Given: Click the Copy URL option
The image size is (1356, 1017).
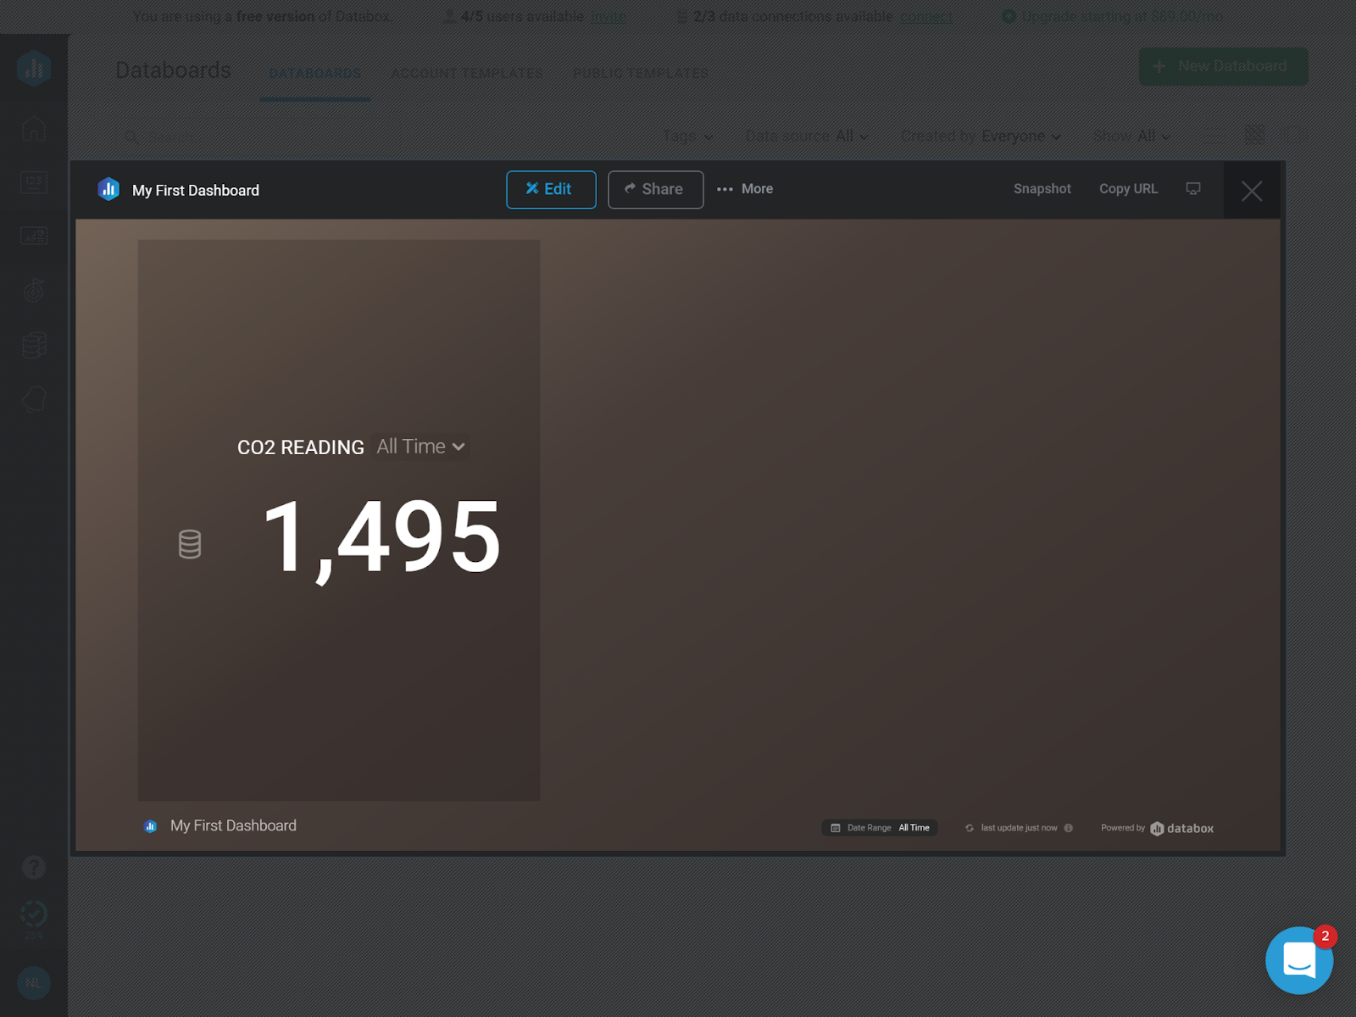Looking at the screenshot, I should point(1128,189).
